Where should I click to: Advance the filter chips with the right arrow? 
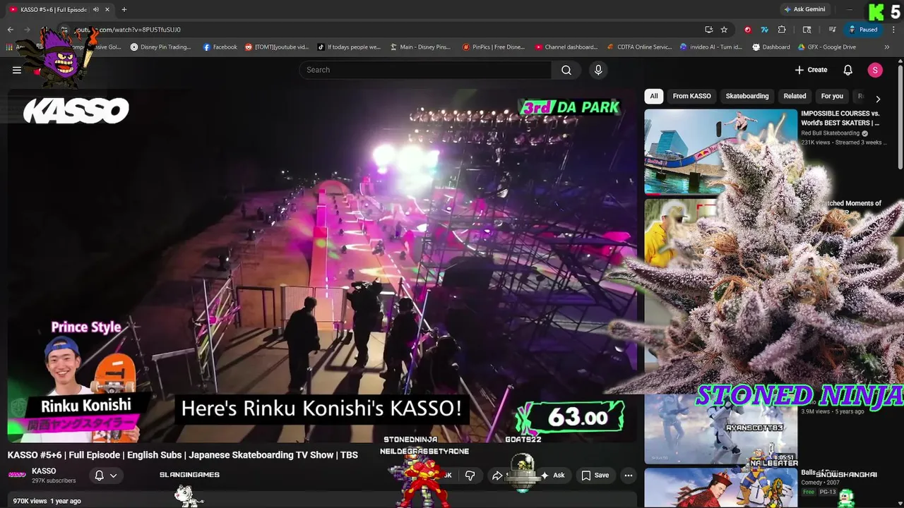click(x=878, y=99)
